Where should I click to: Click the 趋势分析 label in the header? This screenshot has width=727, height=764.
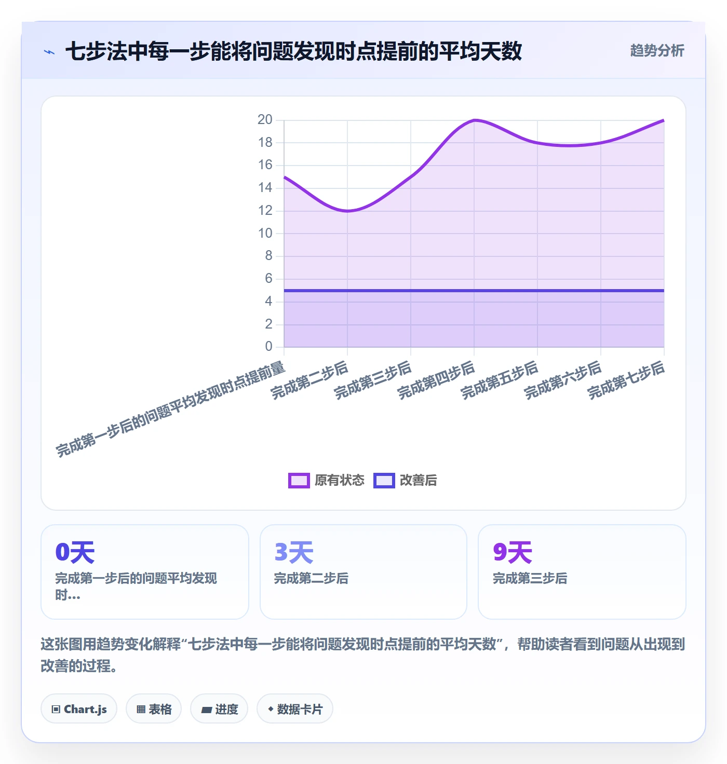click(657, 50)
